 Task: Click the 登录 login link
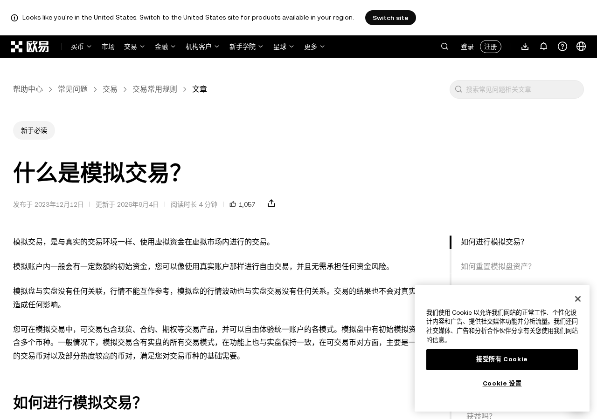pos(467,47)
